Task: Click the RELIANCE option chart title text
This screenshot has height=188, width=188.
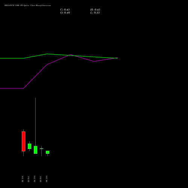Action: coord(27,6)
